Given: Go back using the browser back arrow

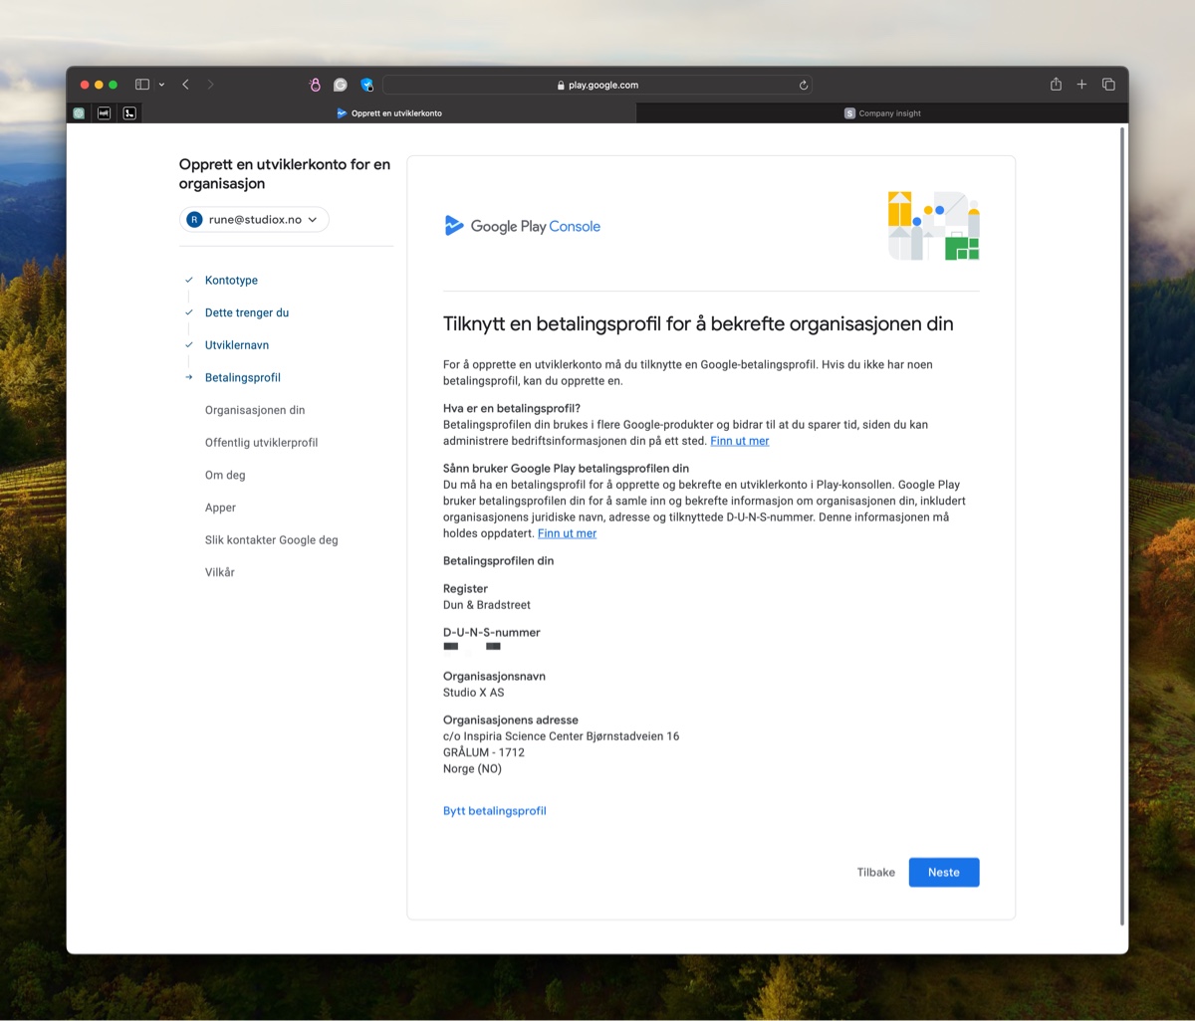Looking at the screenshot, I should [186, 85].
